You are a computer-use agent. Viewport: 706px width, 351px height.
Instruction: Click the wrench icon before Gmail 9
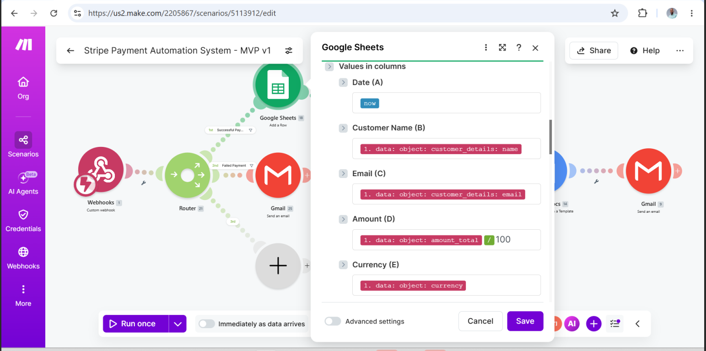[597, 181]
